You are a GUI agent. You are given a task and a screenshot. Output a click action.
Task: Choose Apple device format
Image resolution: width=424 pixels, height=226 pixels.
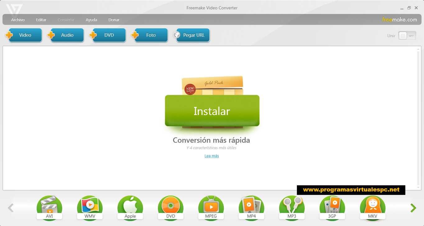pos(130,208)
